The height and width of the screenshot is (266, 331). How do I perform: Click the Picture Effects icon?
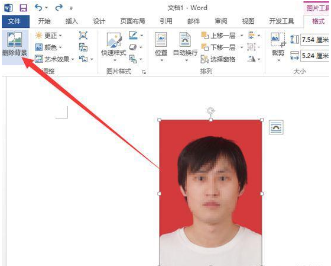click(133, 47)
